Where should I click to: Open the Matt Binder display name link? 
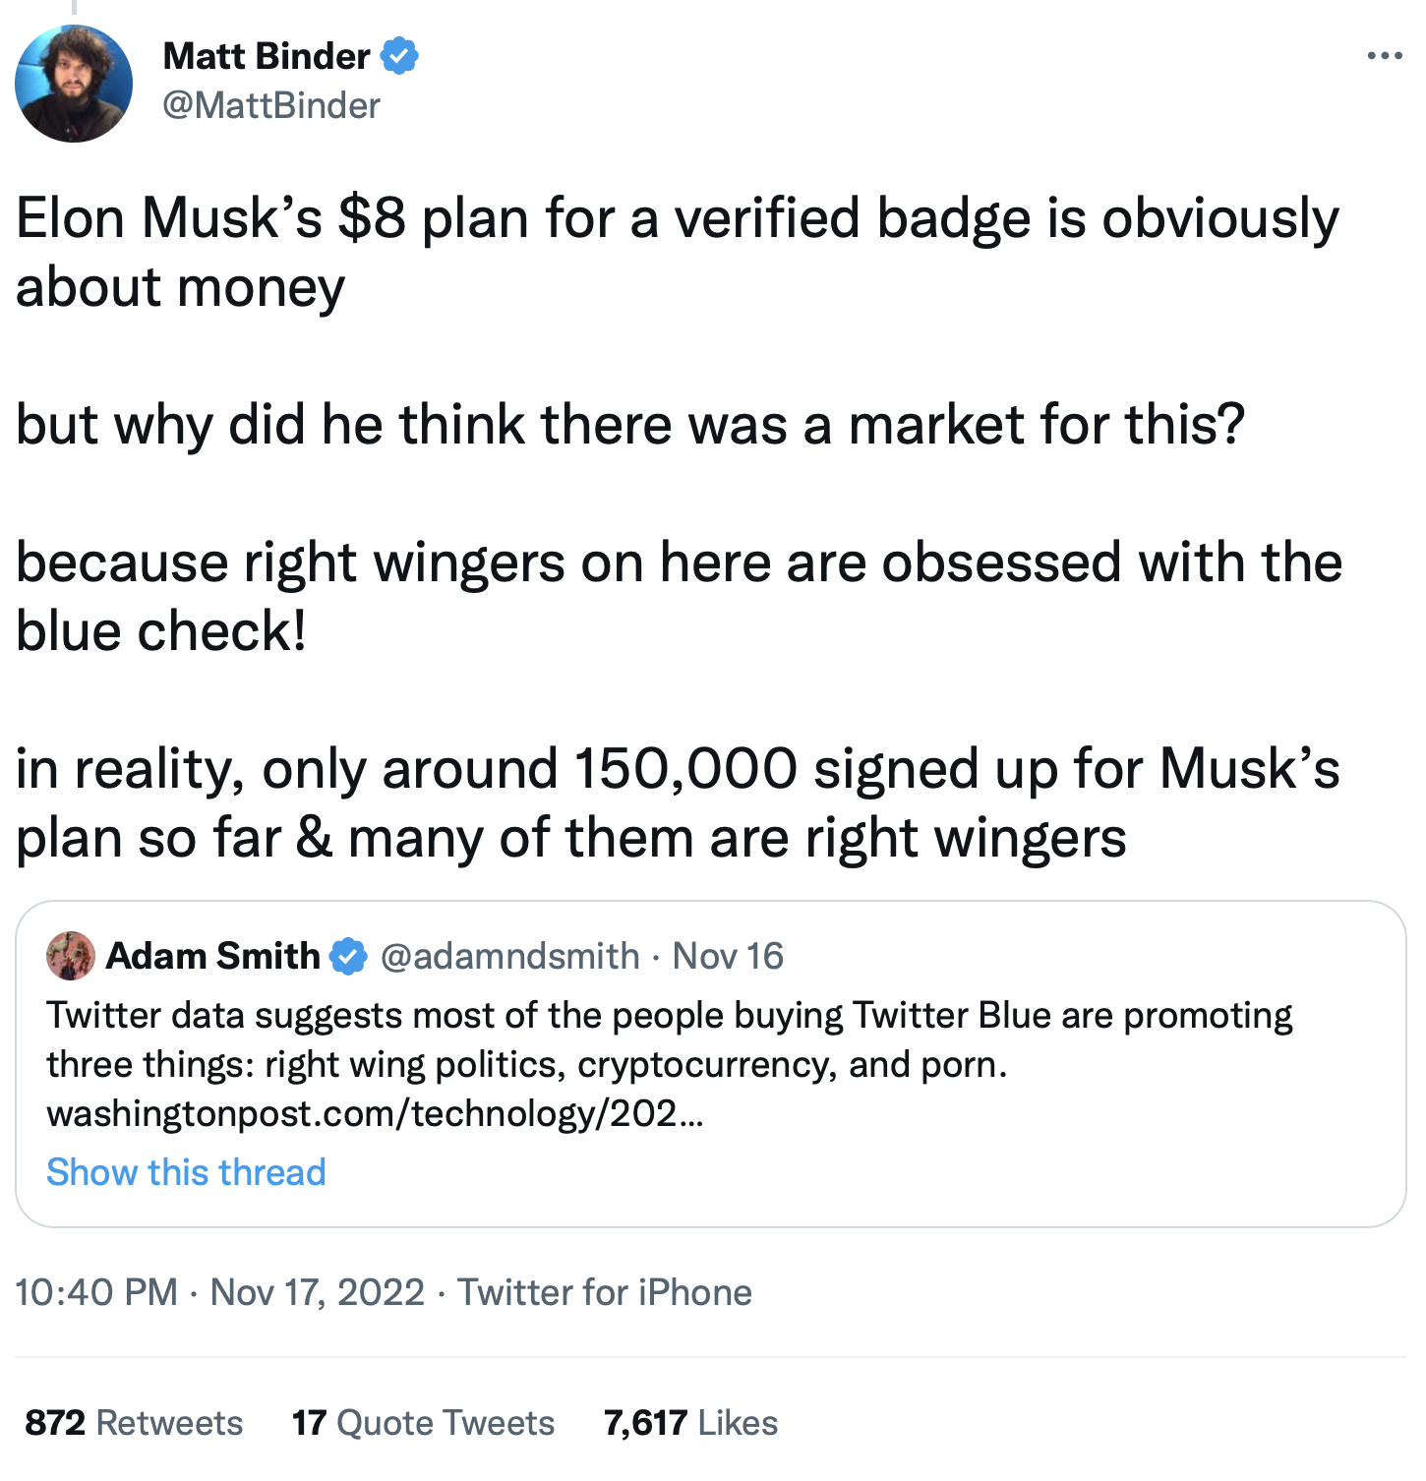pos(266,56)
